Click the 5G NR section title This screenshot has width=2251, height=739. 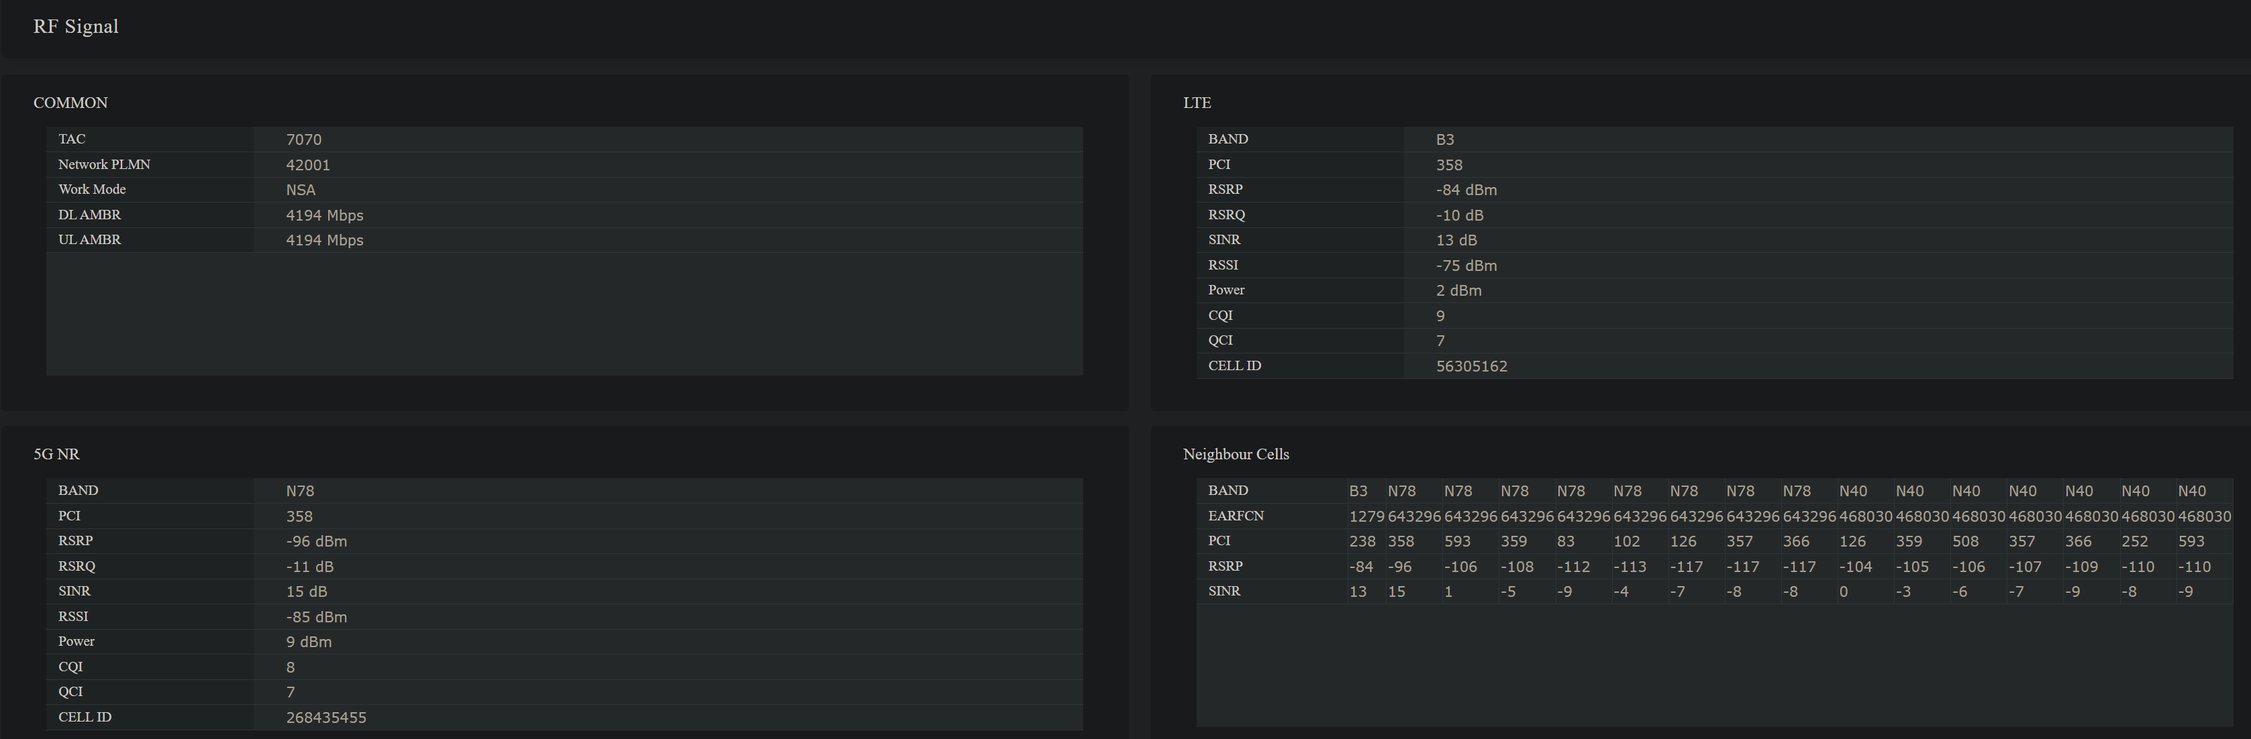[x=56, y=454]
